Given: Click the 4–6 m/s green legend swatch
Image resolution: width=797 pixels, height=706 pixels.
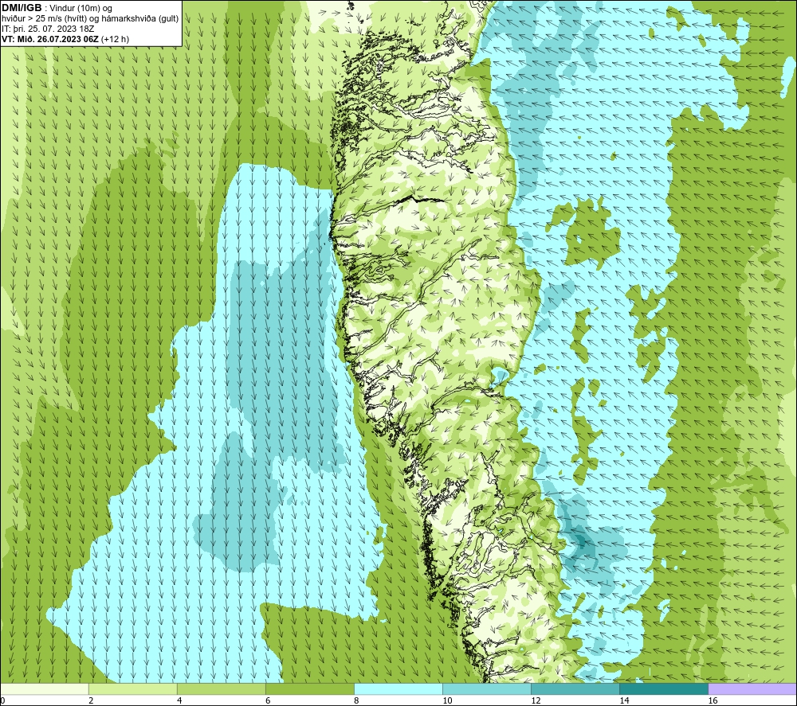Looking at the screenshot, I should tap(221, 688).
